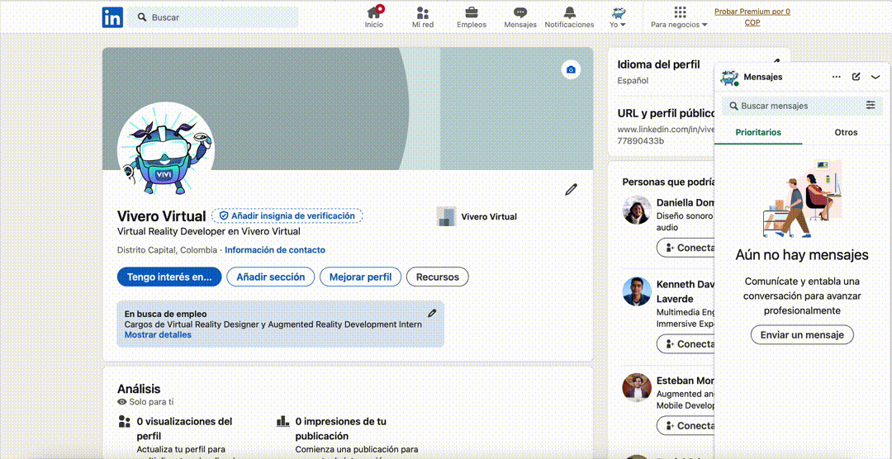Open the LinkedIn home logo

(x=112, y=17)
